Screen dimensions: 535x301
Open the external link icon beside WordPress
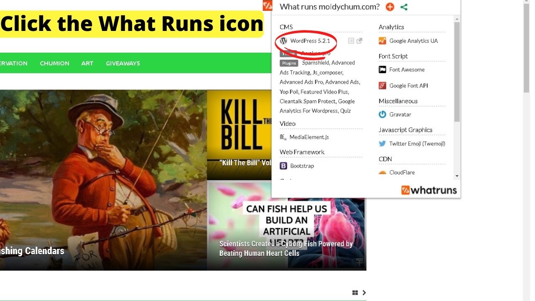click(359, 41)
